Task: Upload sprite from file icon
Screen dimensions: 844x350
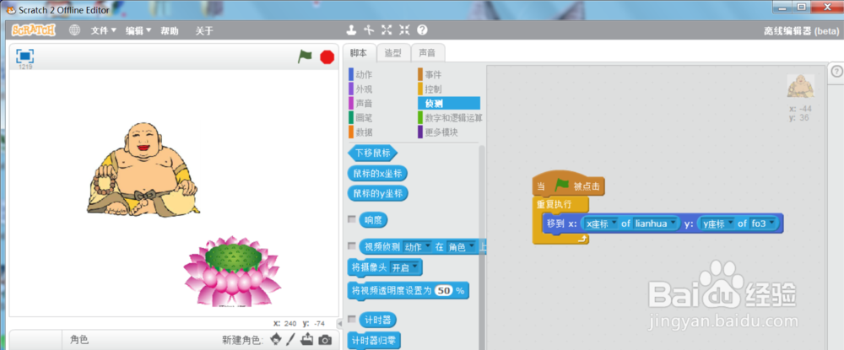Action: click(x=307, y=339)
